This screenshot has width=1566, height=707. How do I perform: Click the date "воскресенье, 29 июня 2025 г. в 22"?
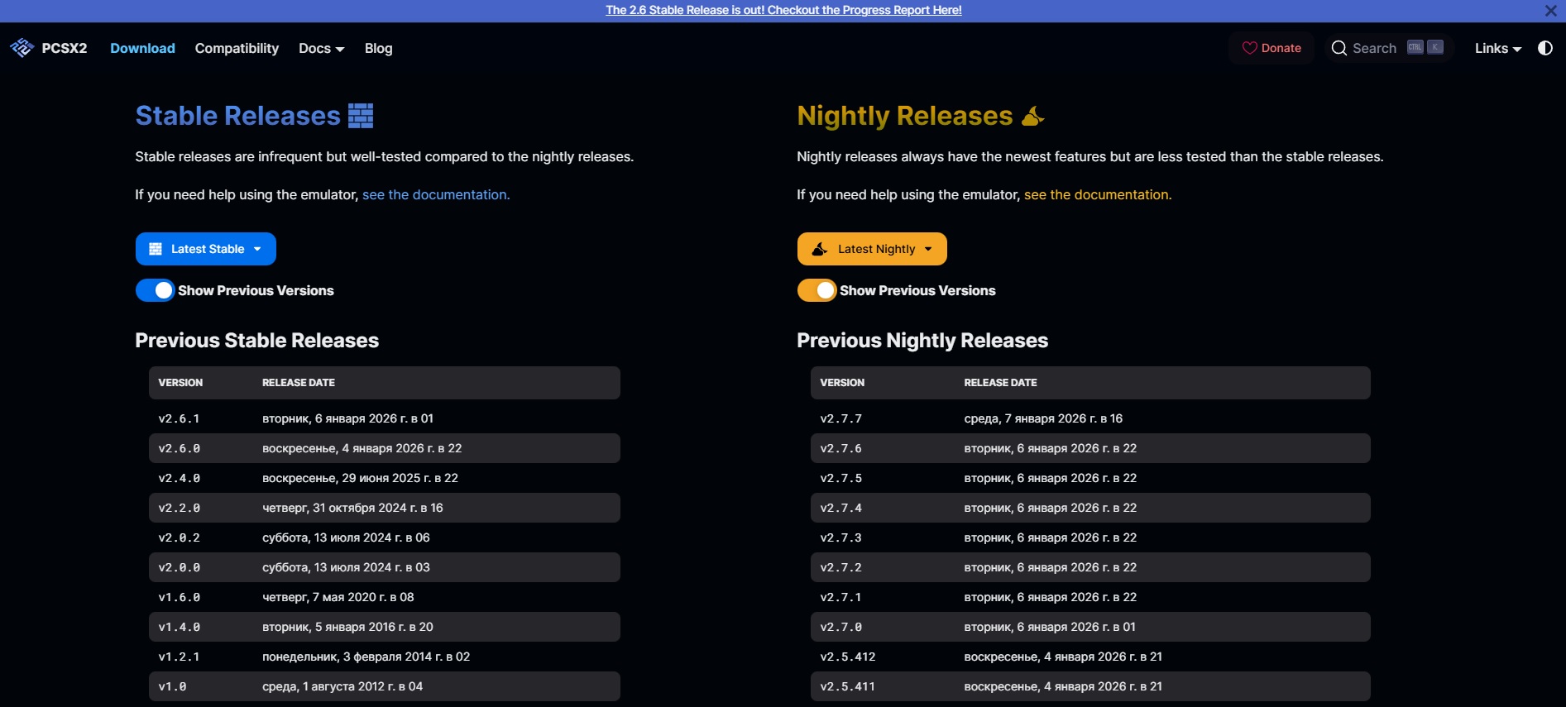[360, 478]
